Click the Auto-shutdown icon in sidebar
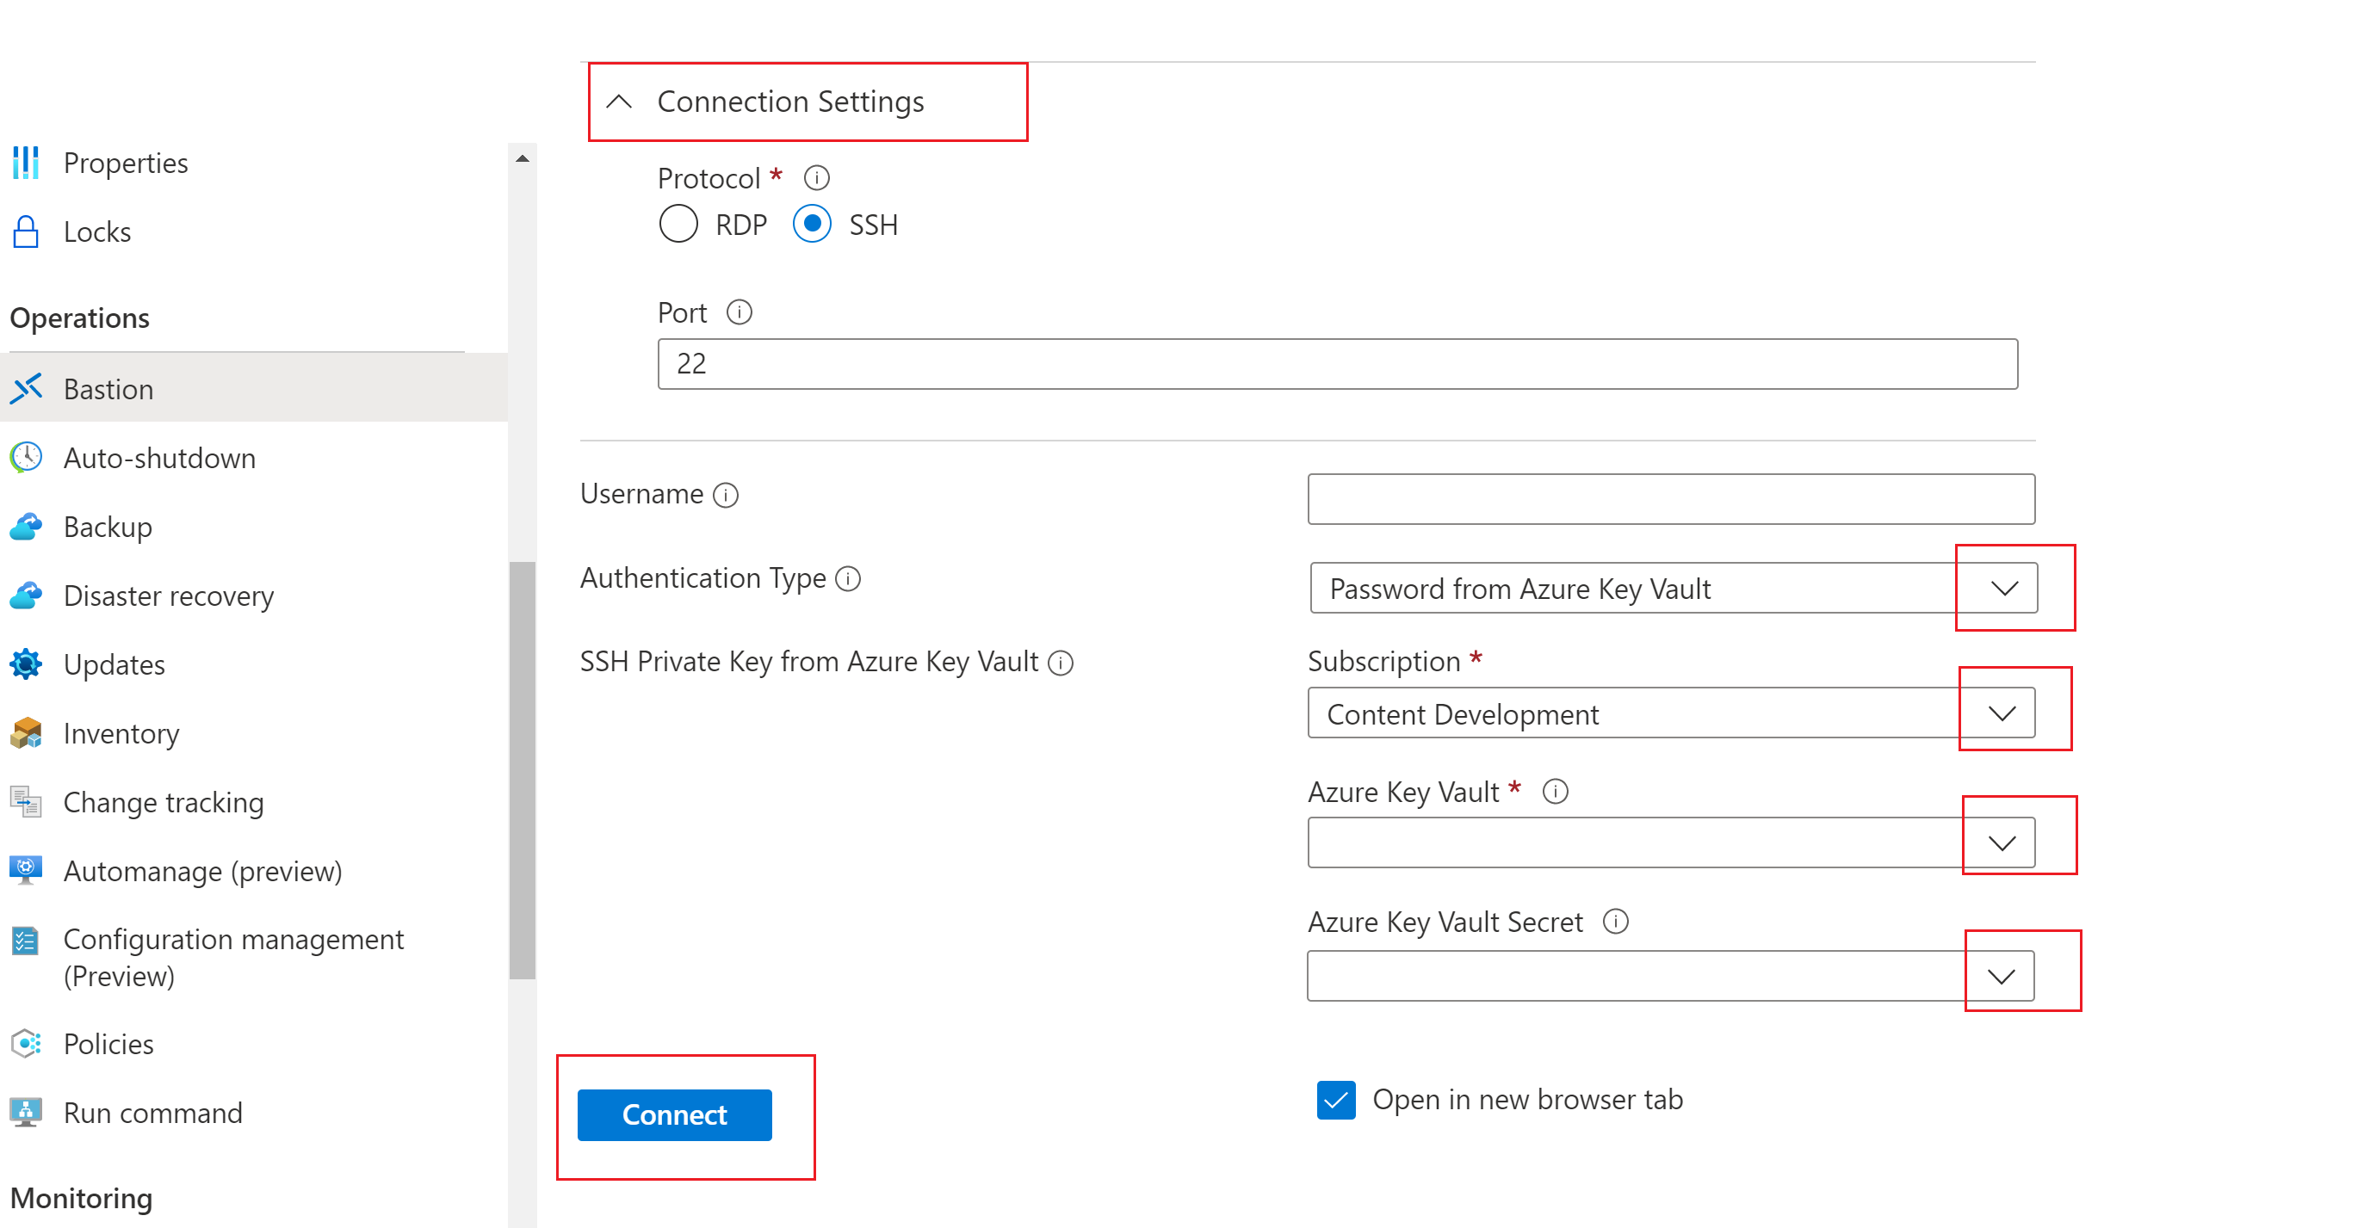Image resolution: width=2364 pixels, height=1228 pixels. [x=28, y=458]
